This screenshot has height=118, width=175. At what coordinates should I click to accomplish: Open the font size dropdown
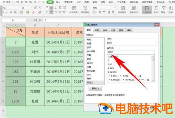[x=32, y=8]
